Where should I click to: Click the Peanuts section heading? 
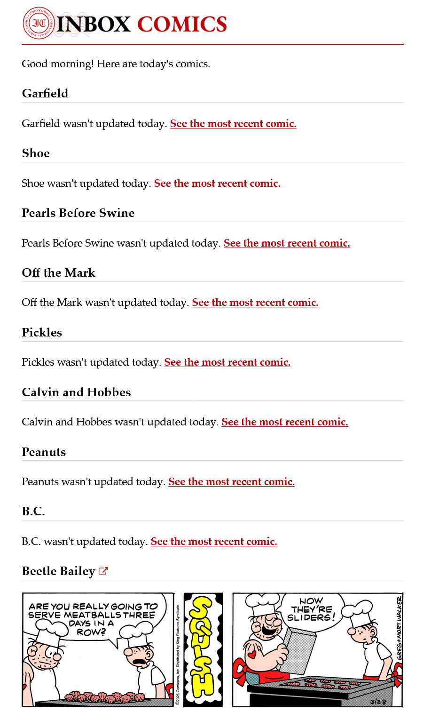tap(44, 452)
